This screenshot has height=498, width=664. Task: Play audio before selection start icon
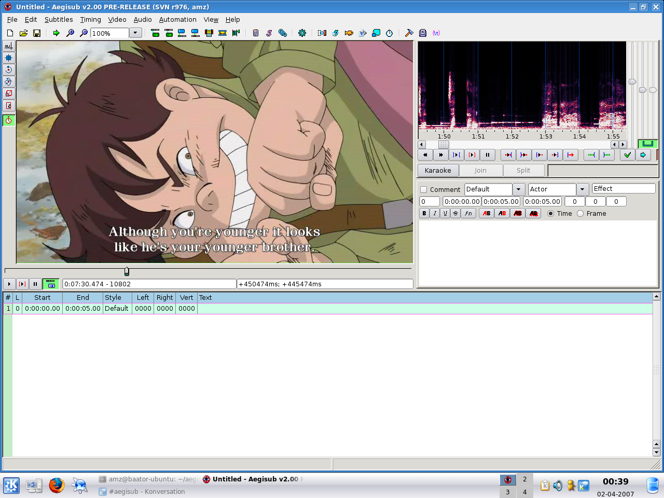508,155
